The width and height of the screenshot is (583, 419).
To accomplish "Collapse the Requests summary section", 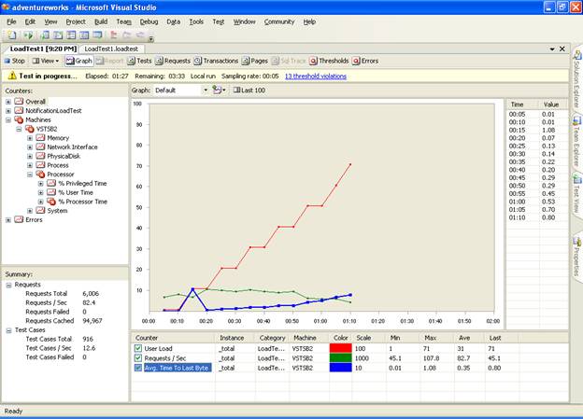I will pos(8,285).
